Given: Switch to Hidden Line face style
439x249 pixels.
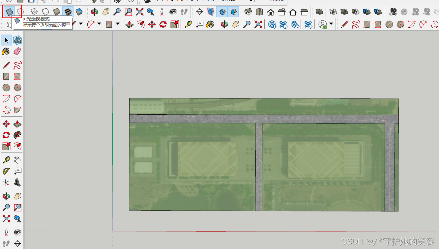Looking at the screenshot, I should [x=45, y=12].
